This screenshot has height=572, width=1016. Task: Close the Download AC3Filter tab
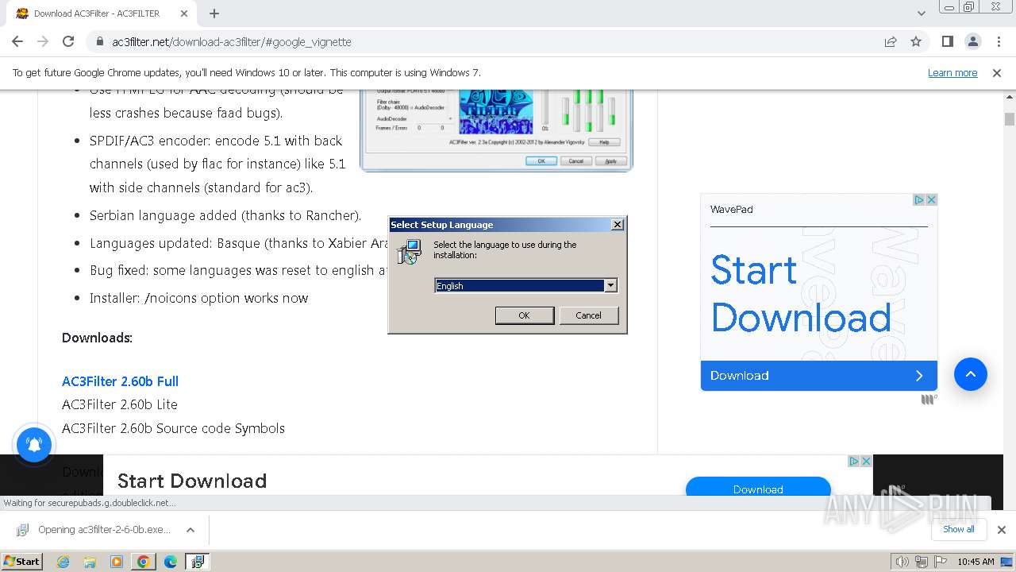coord(184,14)
